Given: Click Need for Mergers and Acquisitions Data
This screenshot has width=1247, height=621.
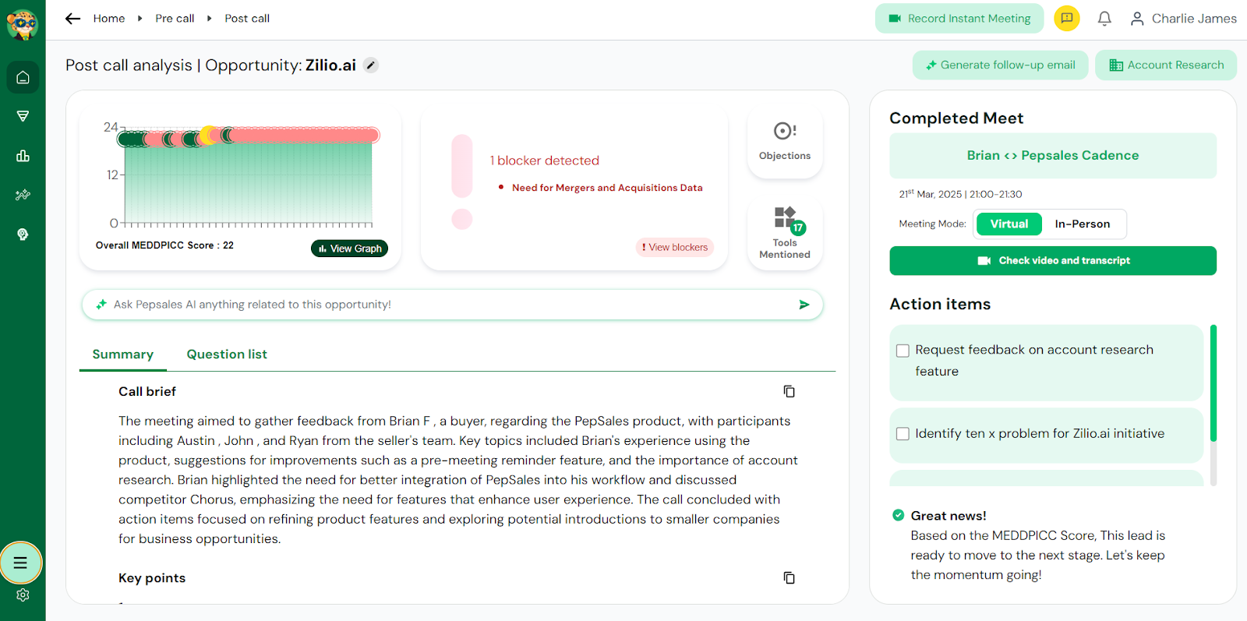Looking at the screenshot, I should tap(607, 188).
